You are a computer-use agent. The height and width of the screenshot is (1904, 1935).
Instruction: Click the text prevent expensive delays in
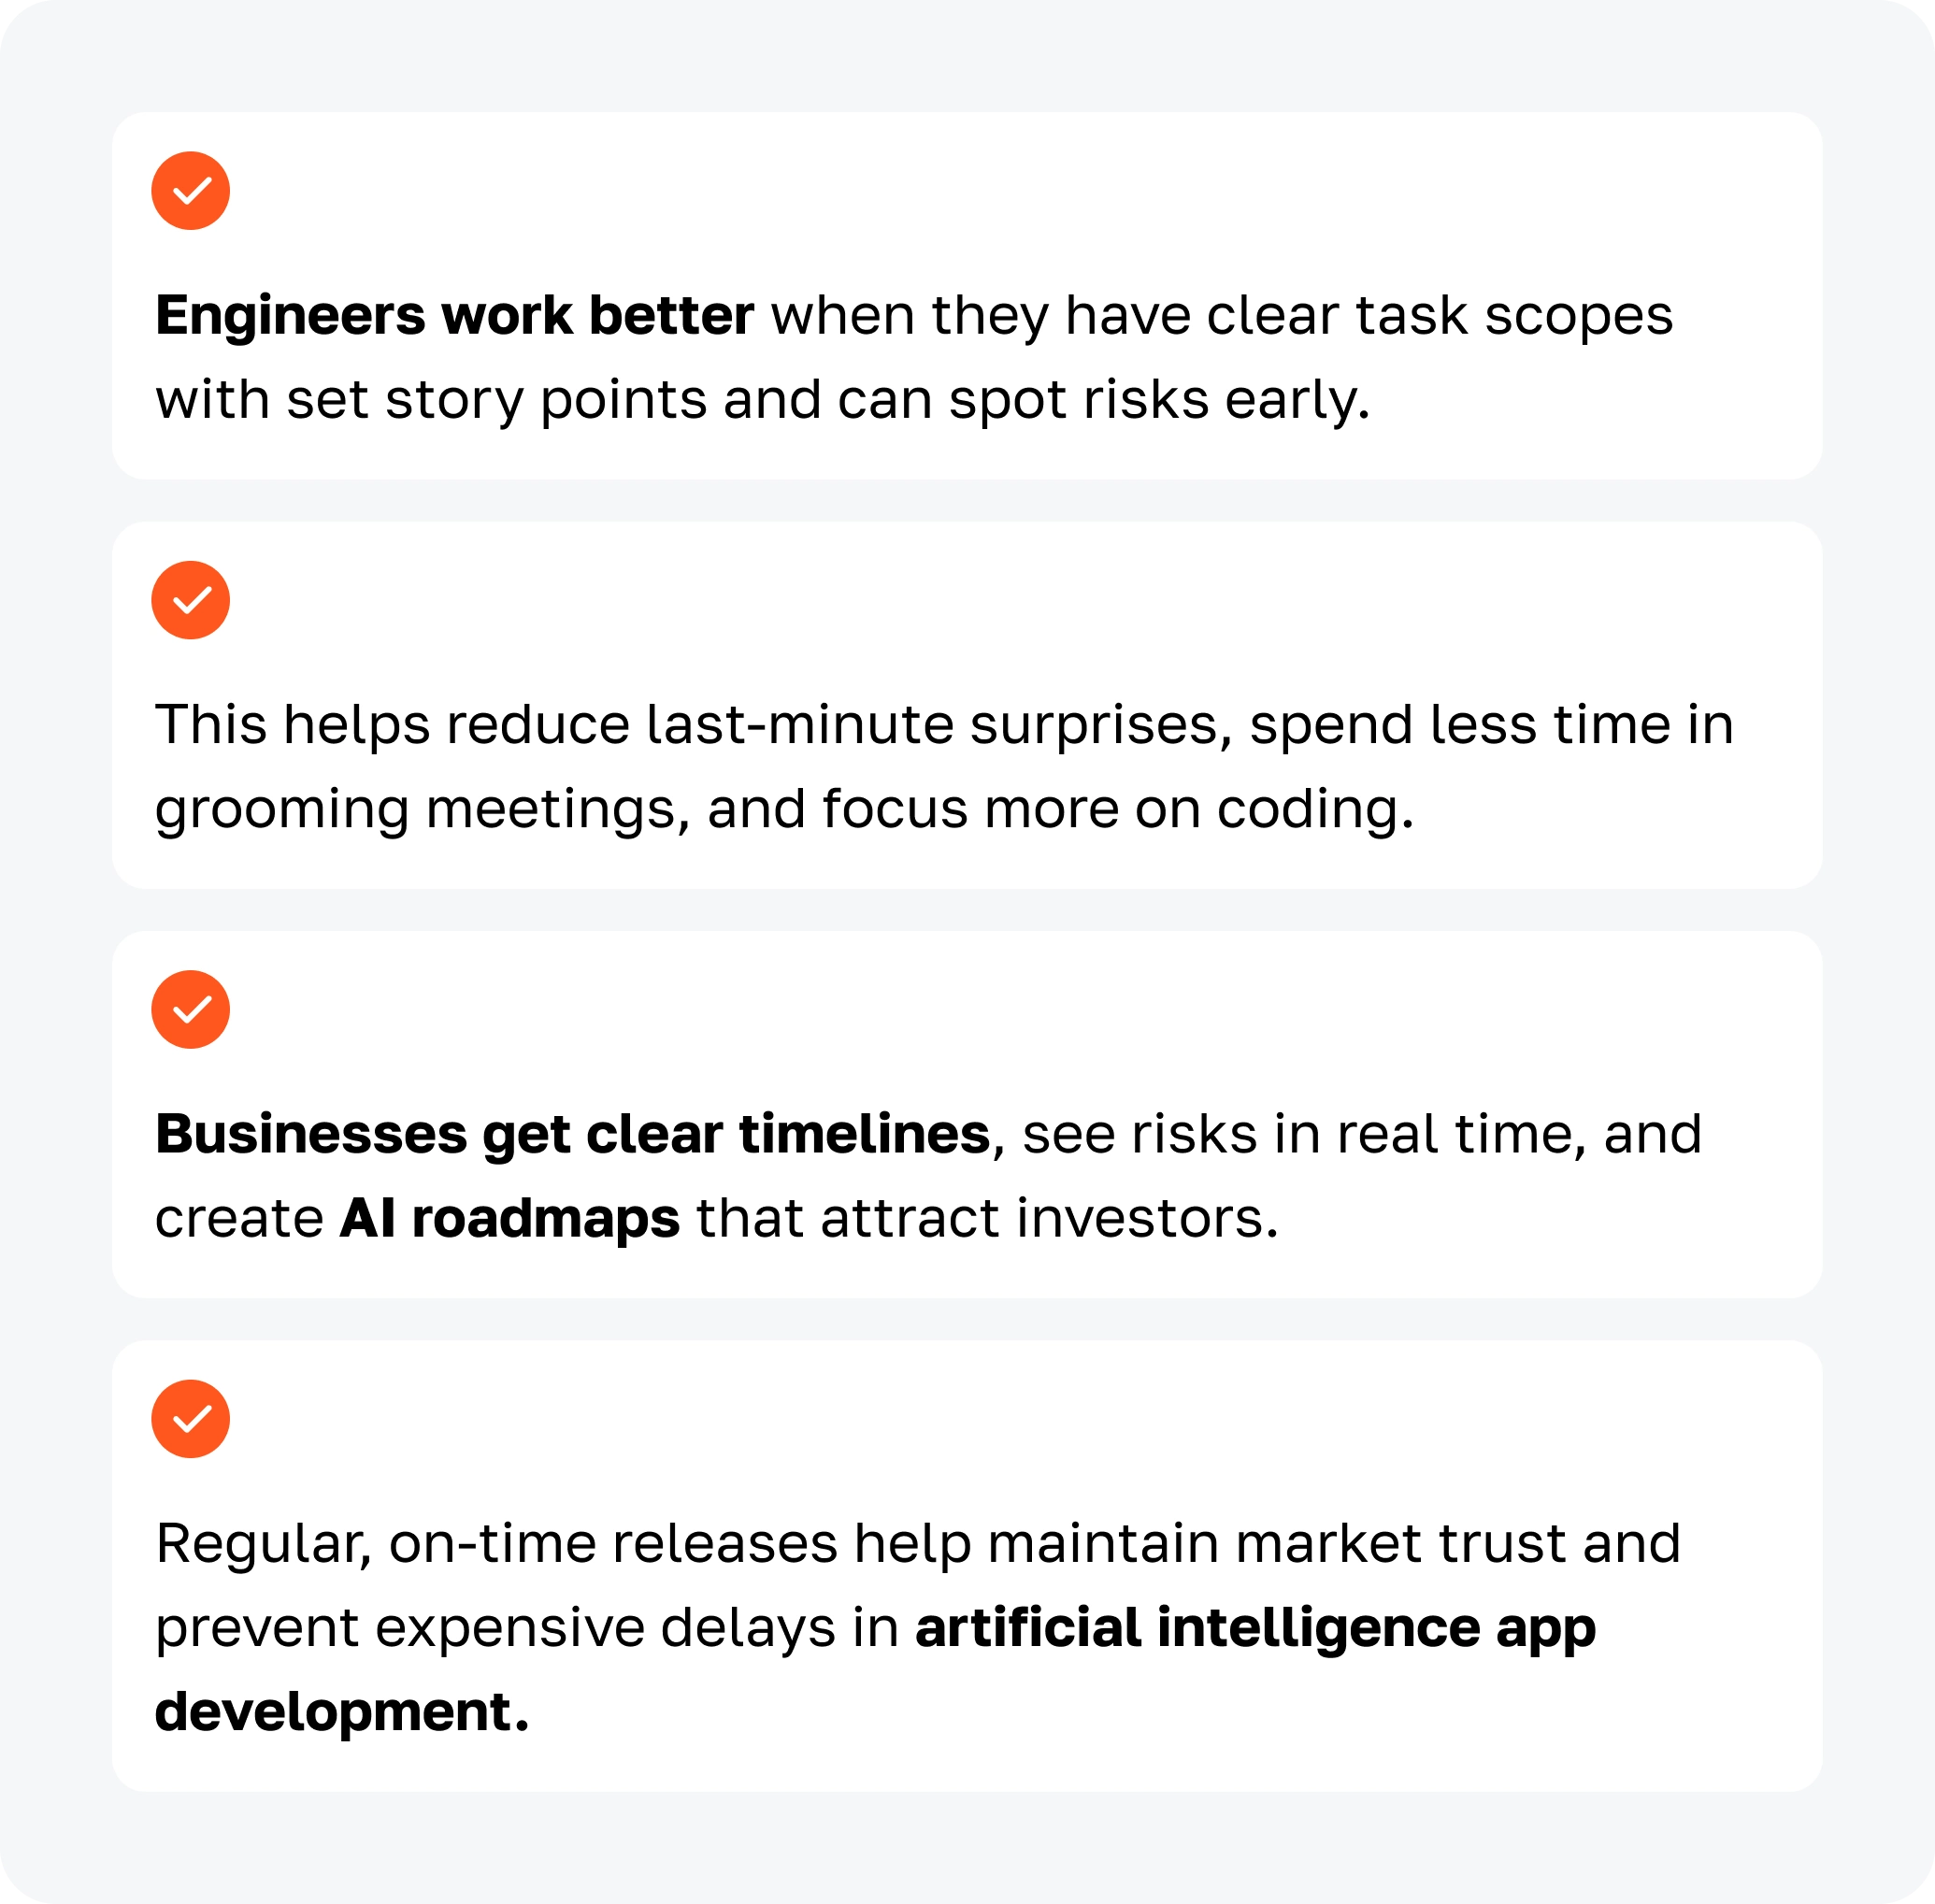[527, 1628]
